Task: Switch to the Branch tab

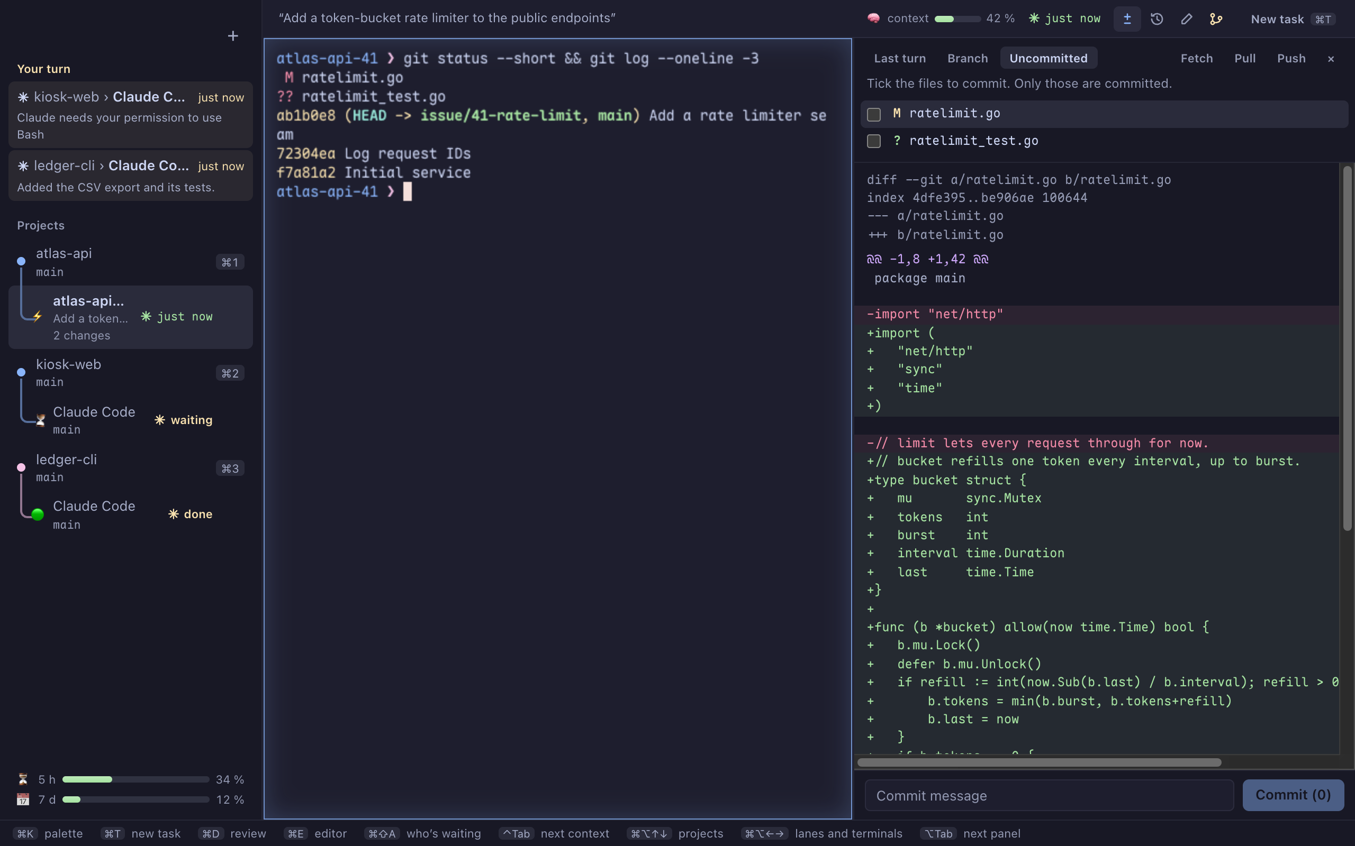Action: tap(968, 58)
